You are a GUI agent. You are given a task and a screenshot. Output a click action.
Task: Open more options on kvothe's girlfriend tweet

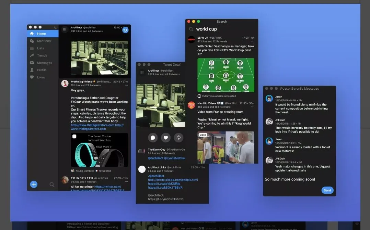point(126,85)
